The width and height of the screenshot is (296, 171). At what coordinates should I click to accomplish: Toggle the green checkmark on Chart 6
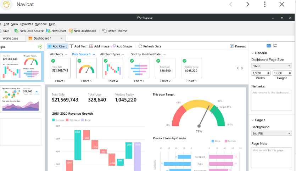53,61
